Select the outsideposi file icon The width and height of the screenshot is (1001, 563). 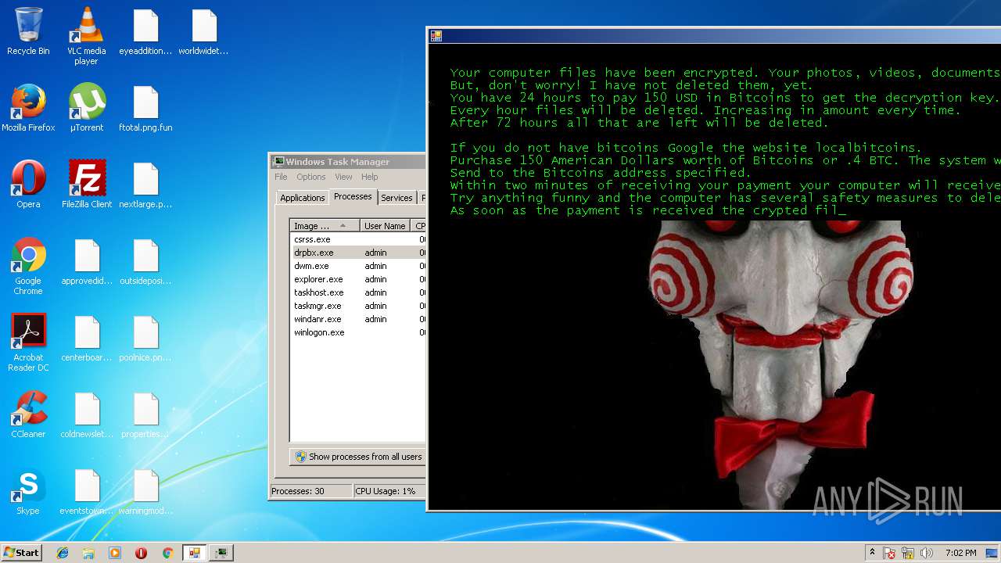(x=145, y=261)
